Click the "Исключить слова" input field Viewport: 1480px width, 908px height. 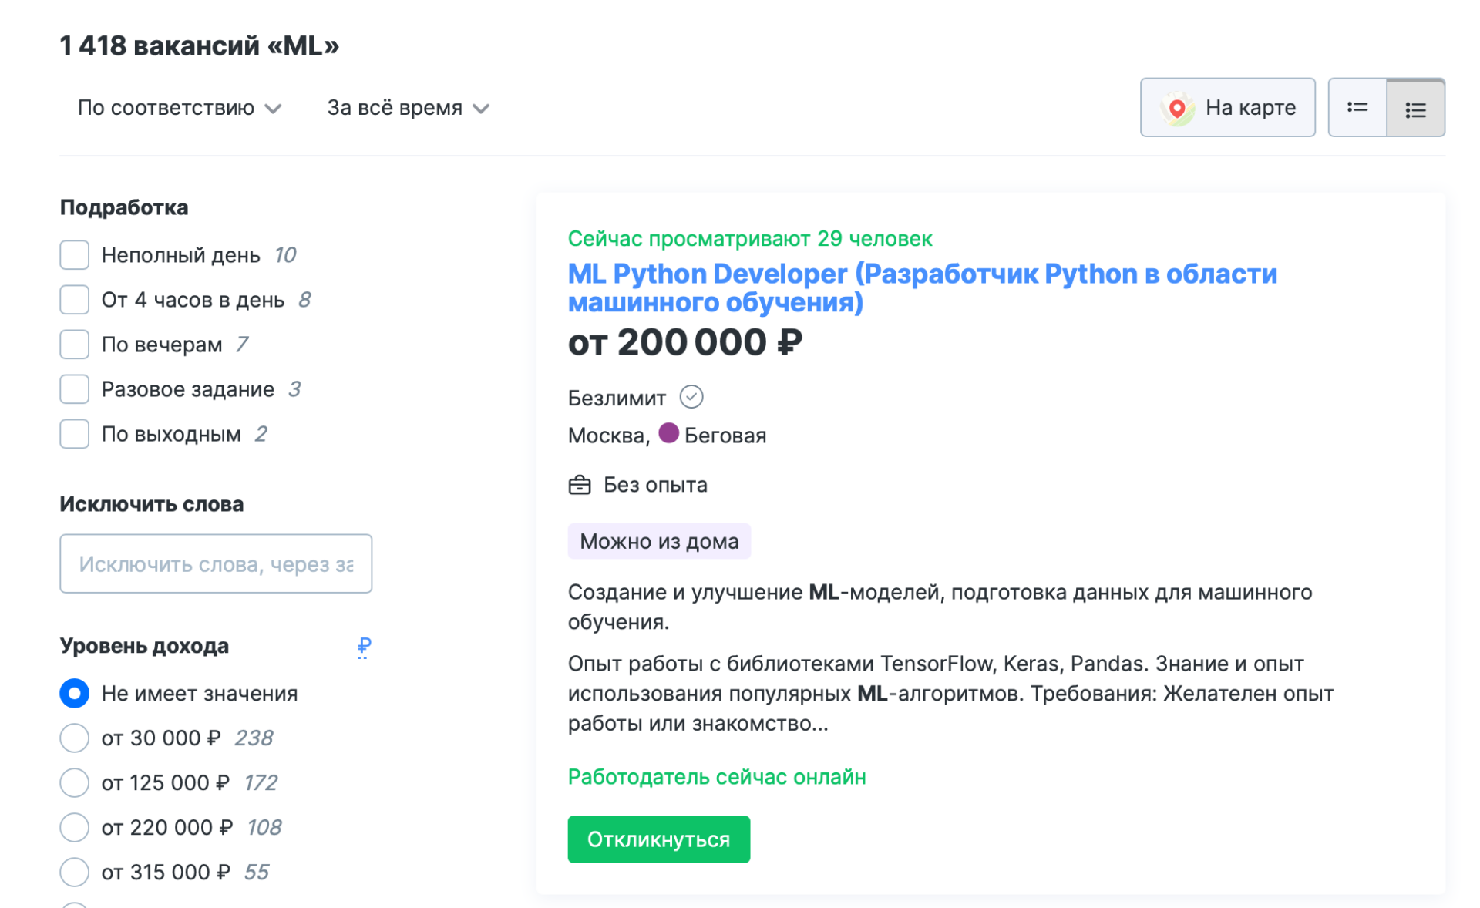point(216,563)
